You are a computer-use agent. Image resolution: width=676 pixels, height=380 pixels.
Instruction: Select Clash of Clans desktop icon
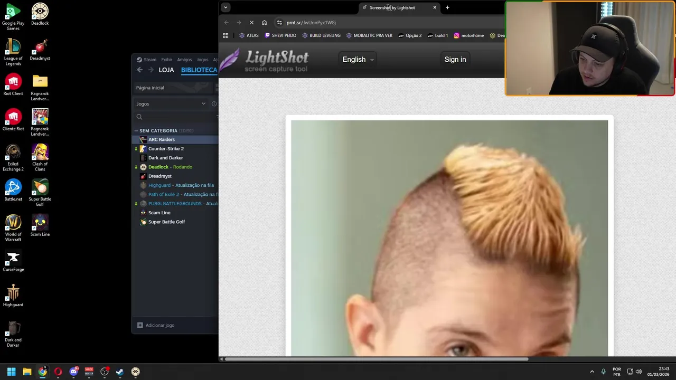pyautogui.click(x=40, y=157)
